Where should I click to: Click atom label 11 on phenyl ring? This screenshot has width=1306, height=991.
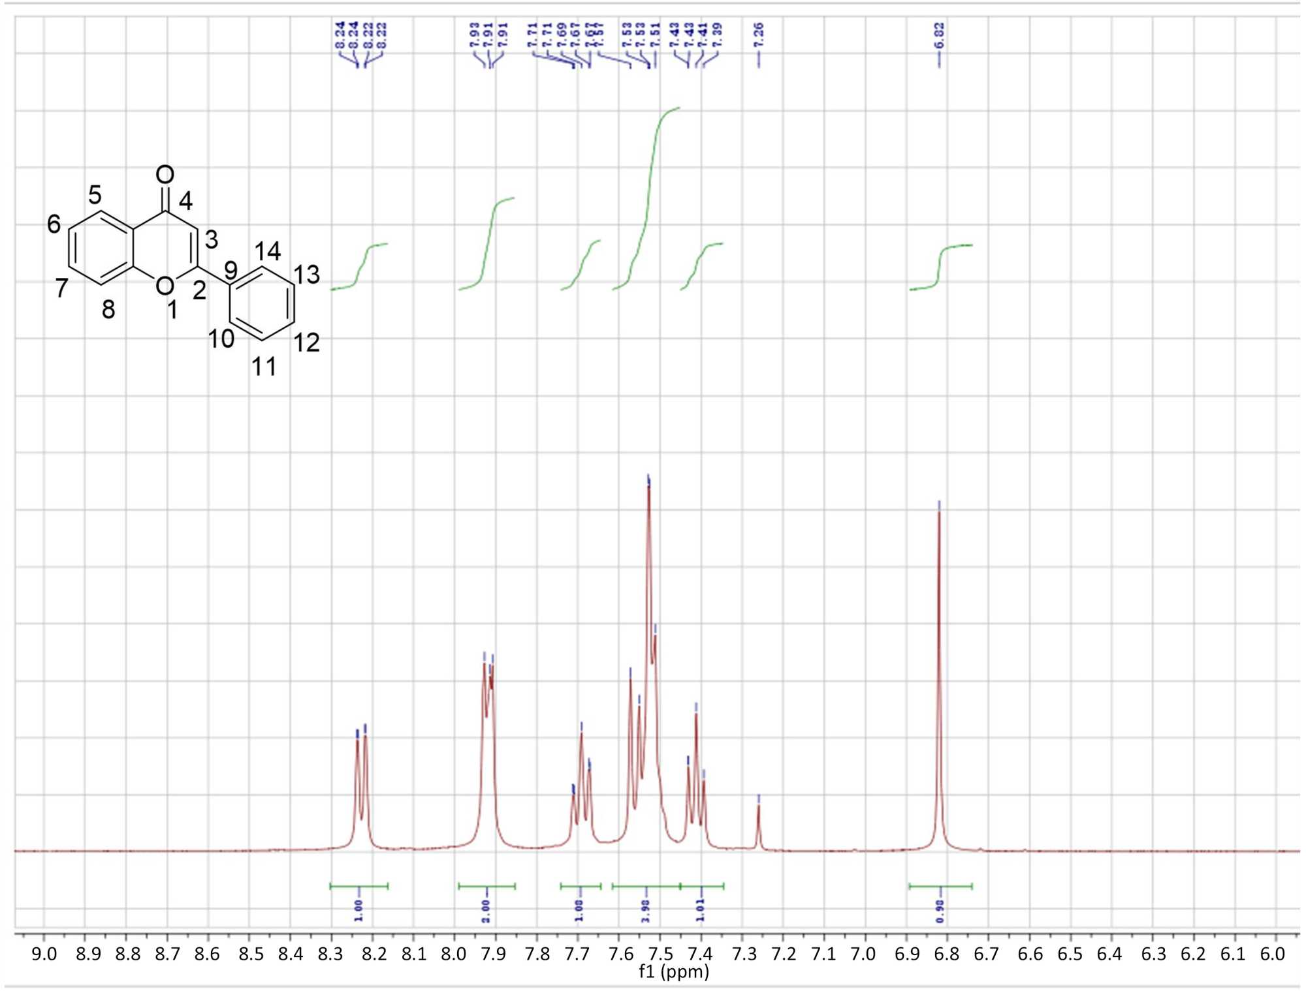click(264, 367)
